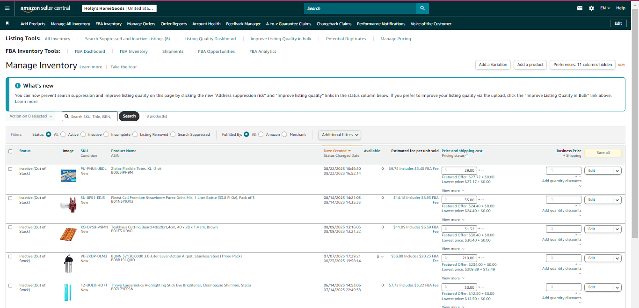Open messages envelope icon
Viewport: 639px width, 308px height.
click(x=580, y=8)
